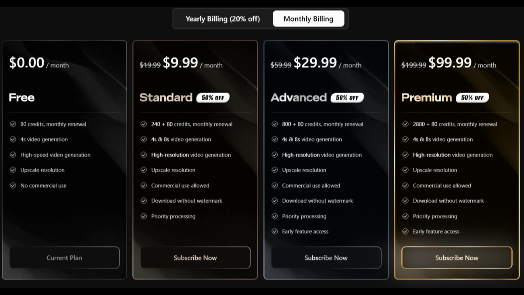
Task: Click the Standard 50% OFF badge
Action: [213, 98]
